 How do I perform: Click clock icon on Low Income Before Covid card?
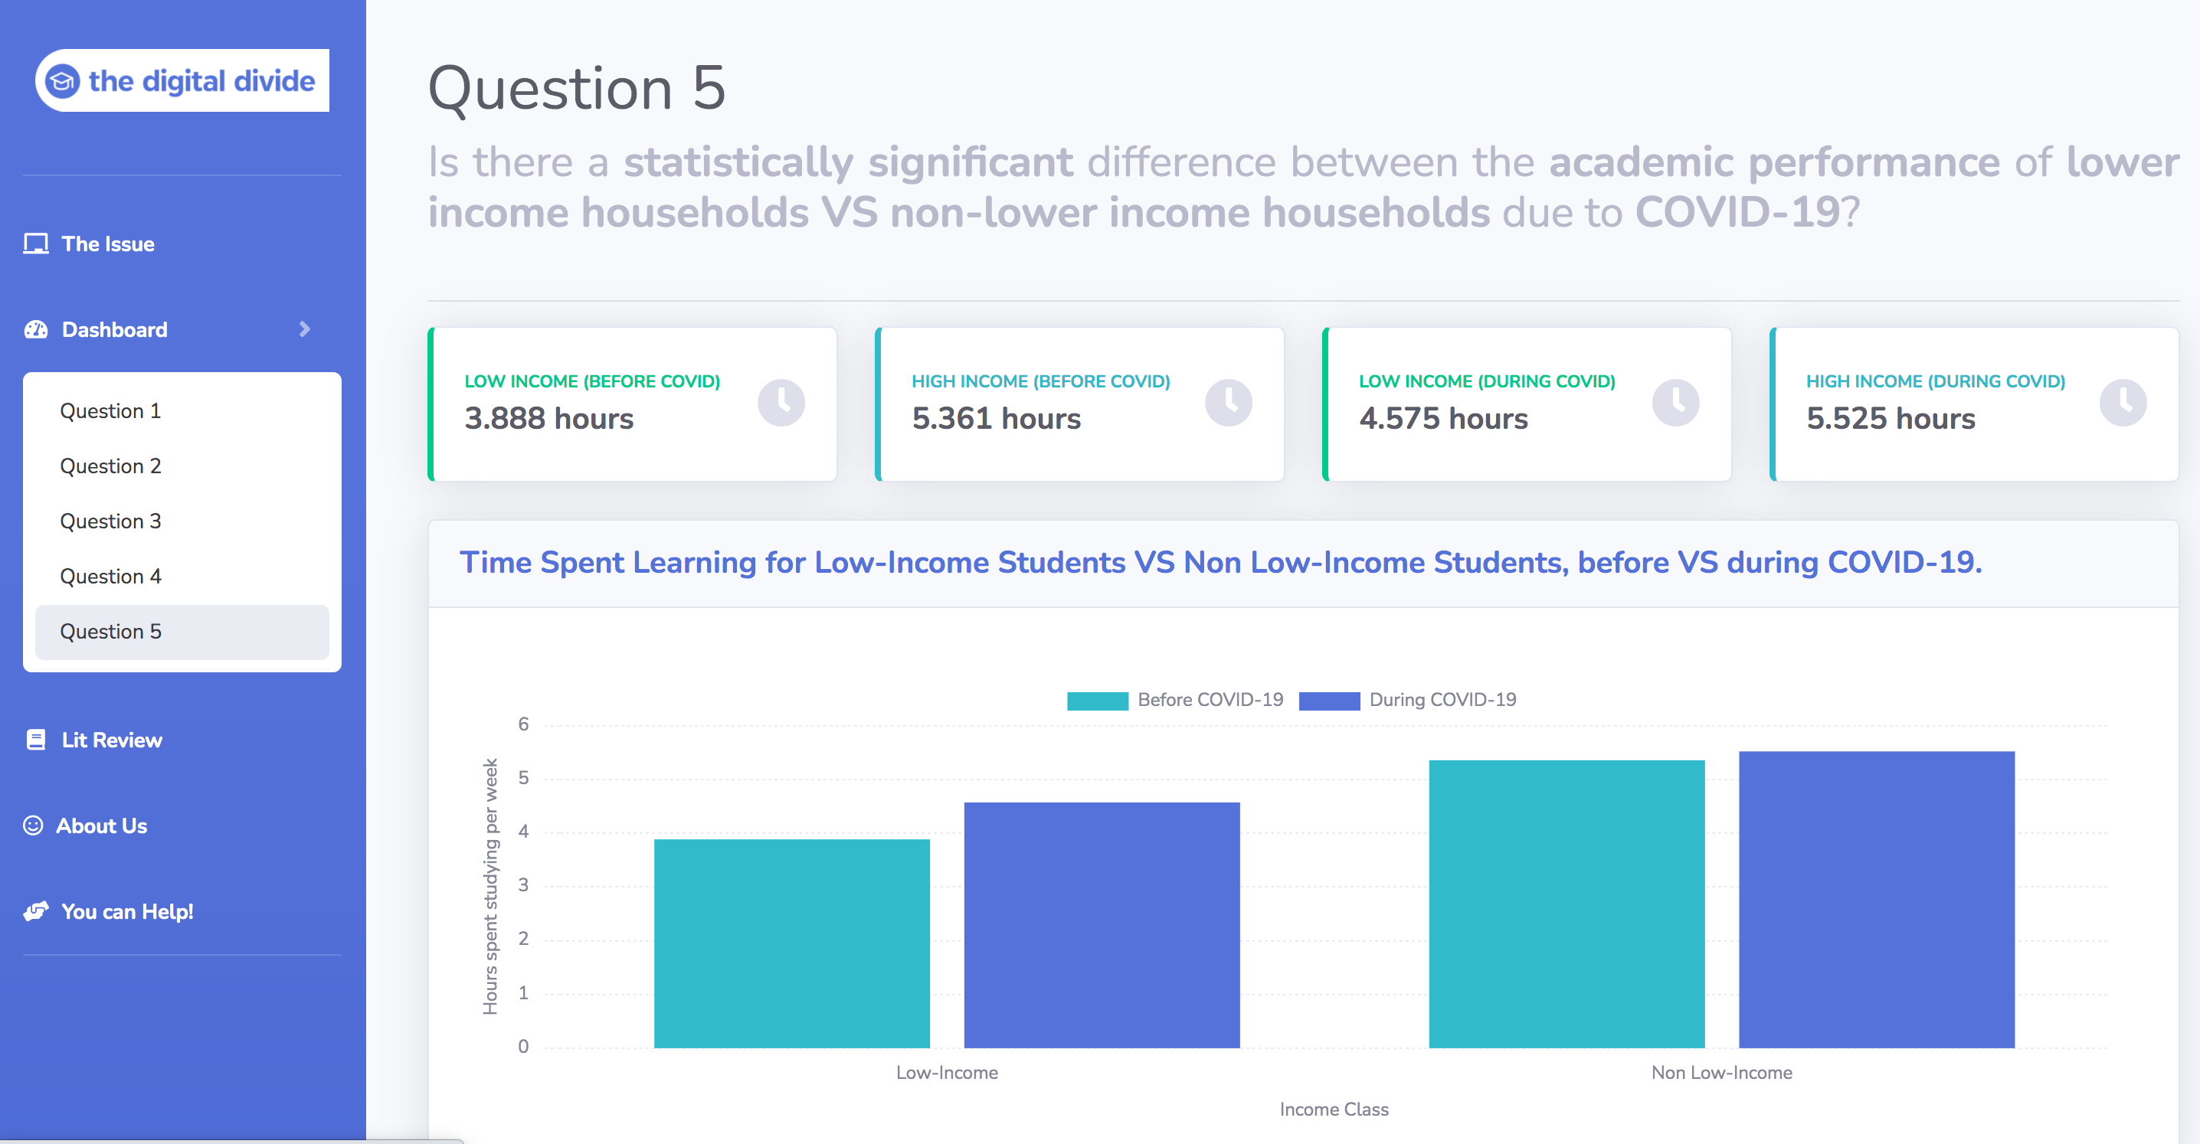(x=781, y=402)
